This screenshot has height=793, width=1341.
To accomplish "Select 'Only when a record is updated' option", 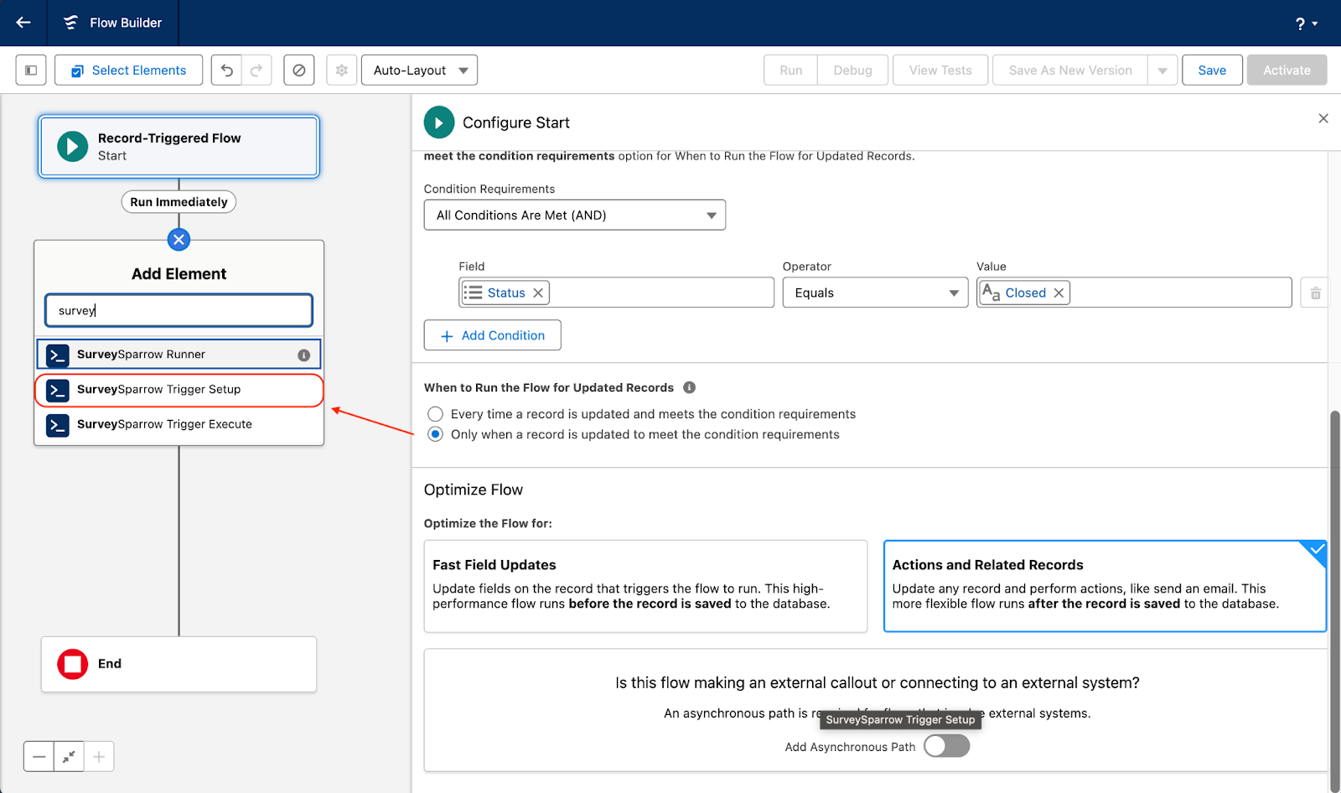I will pyautogui.click(x=436, y=434).
